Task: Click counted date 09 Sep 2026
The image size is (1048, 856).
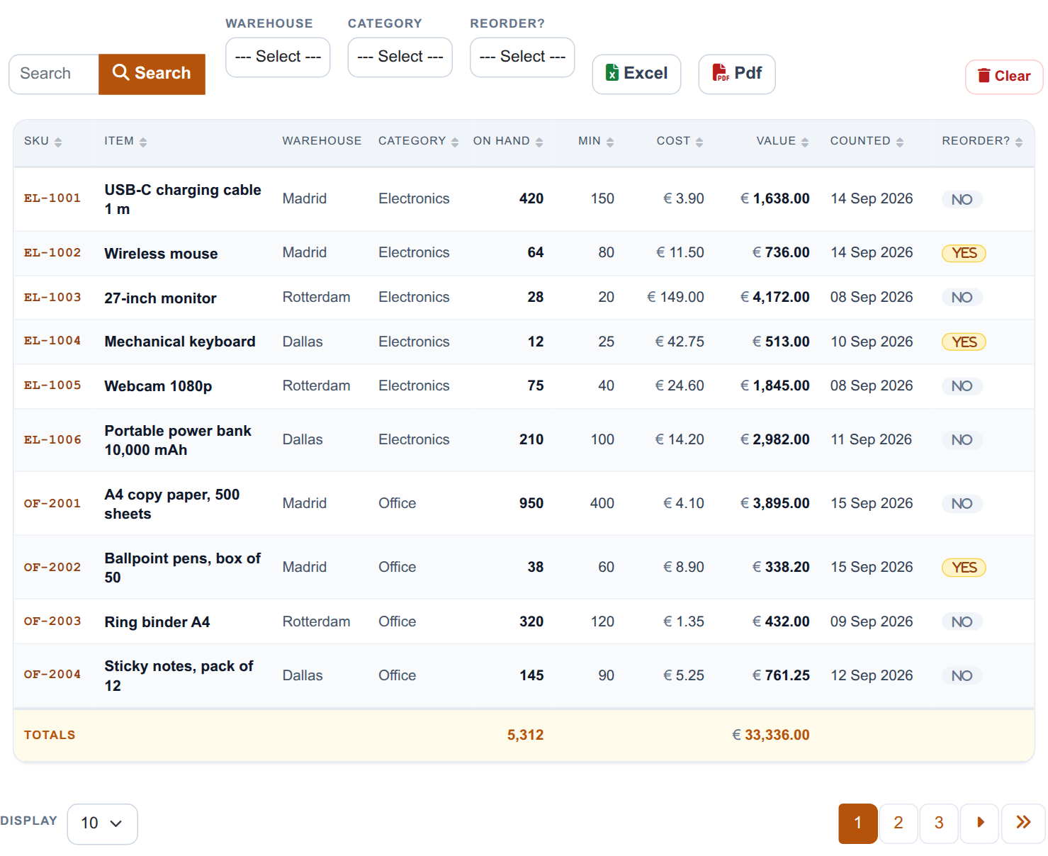Action: (872, 621)
